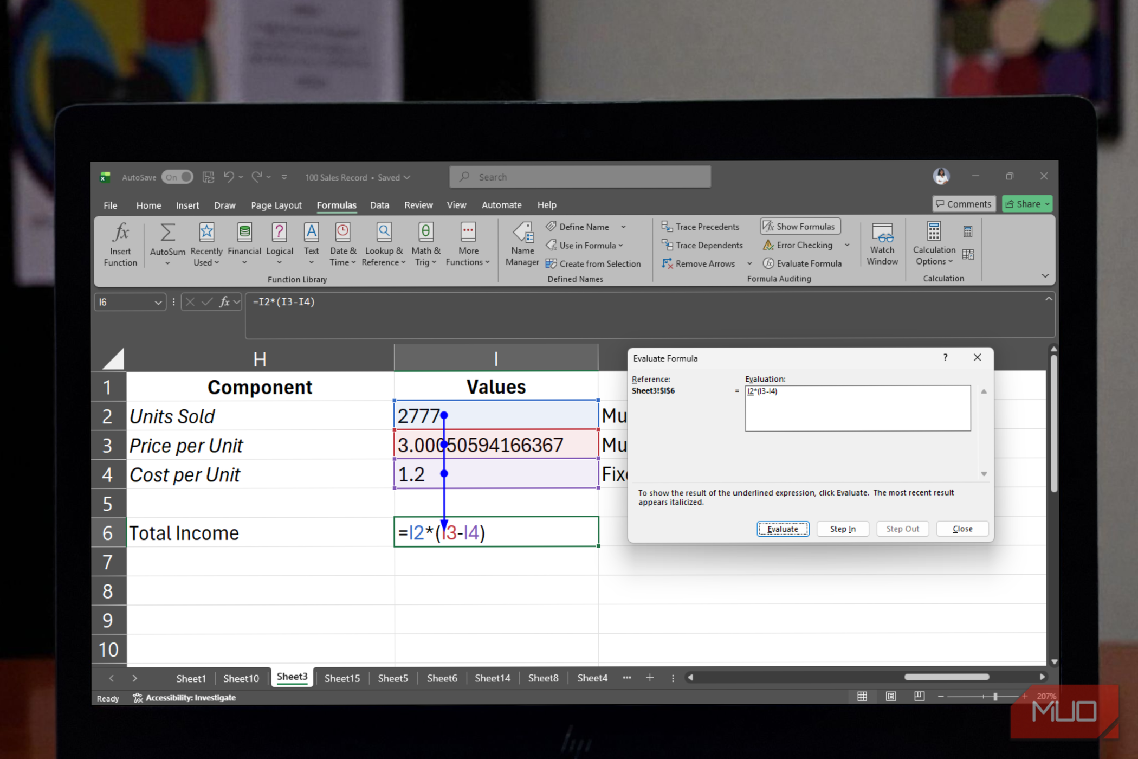This screenshot has width=1138, height=759.
Task: Toggle Show Formulas
Action: click(800, 227)
